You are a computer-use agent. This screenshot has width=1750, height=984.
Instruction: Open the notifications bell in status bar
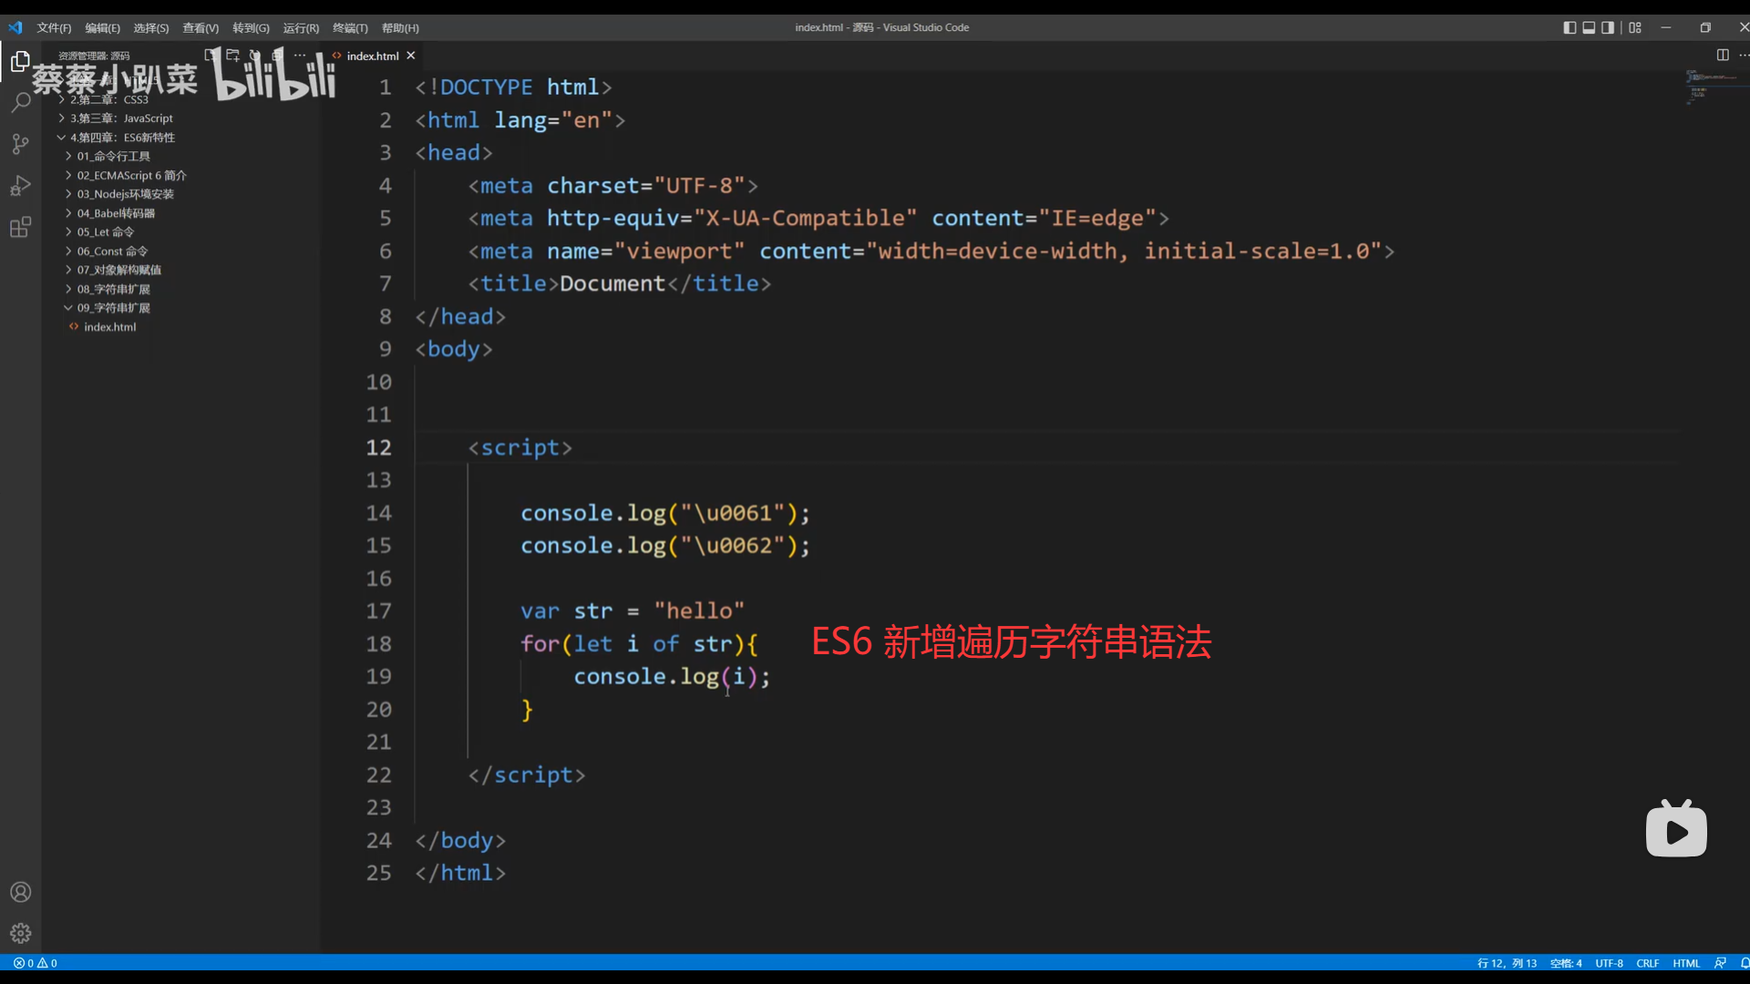(x=1745, y=963)
